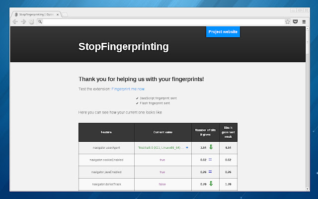Go forward with the forward arrow
The width and height of the screenshot is (318, 199).
(x=23, y=21)
